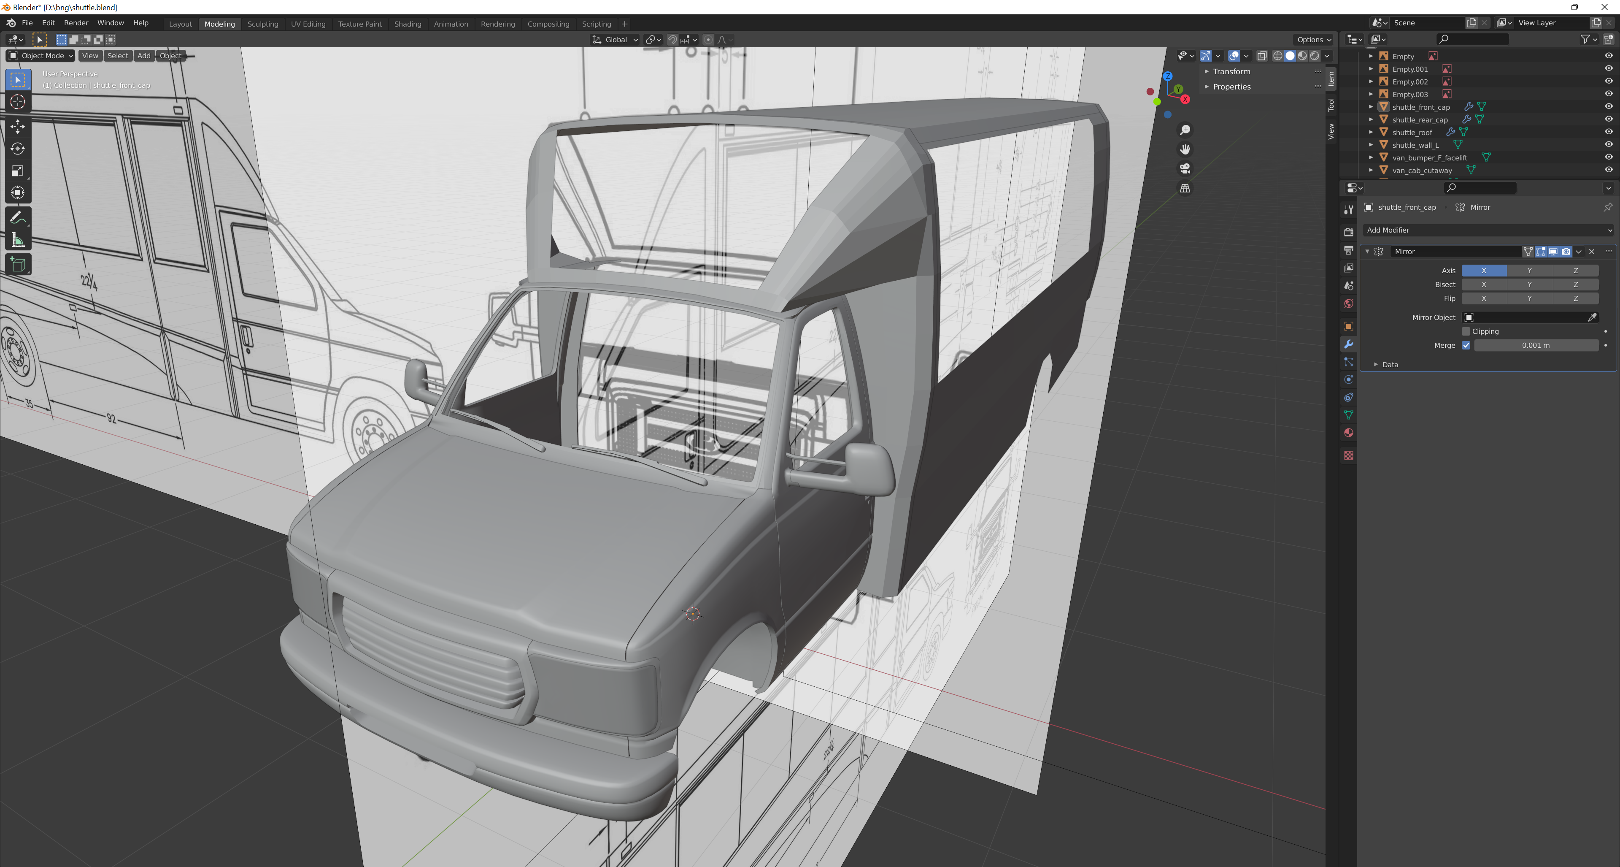
Task: Open the Render menu
Action: point(76,23)
